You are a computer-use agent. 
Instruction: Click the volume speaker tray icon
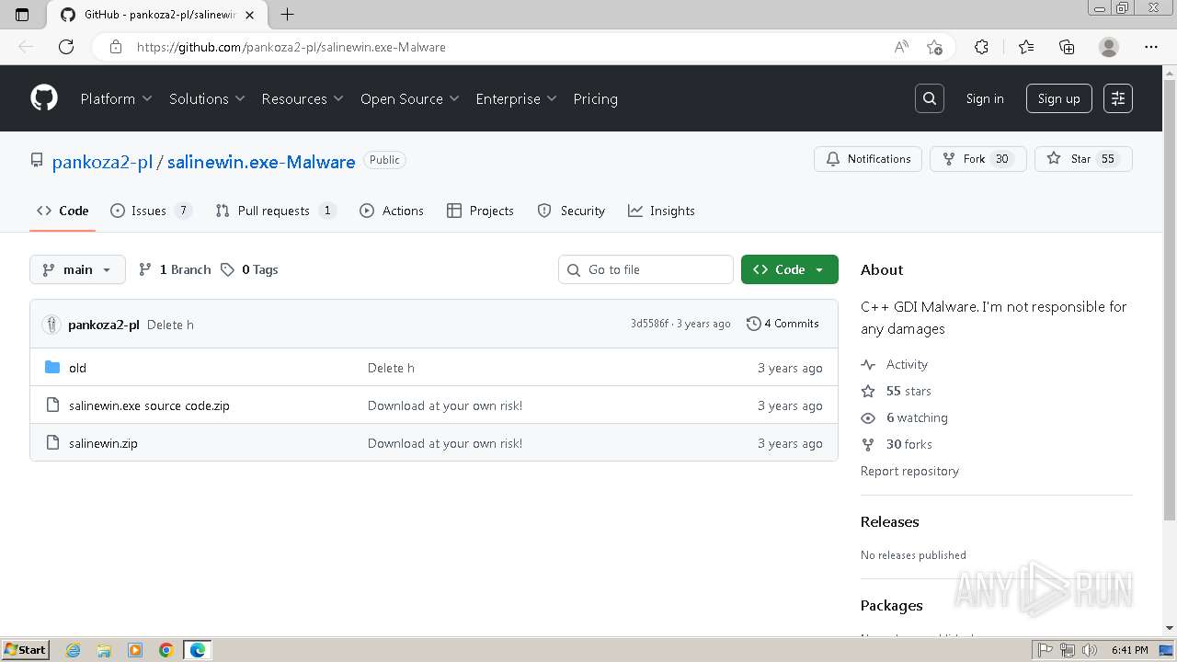click(x=1090, y=650)
